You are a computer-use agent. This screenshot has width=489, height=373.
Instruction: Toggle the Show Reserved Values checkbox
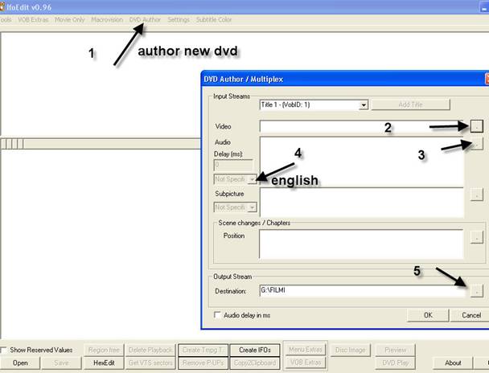(x=6, y=350)
